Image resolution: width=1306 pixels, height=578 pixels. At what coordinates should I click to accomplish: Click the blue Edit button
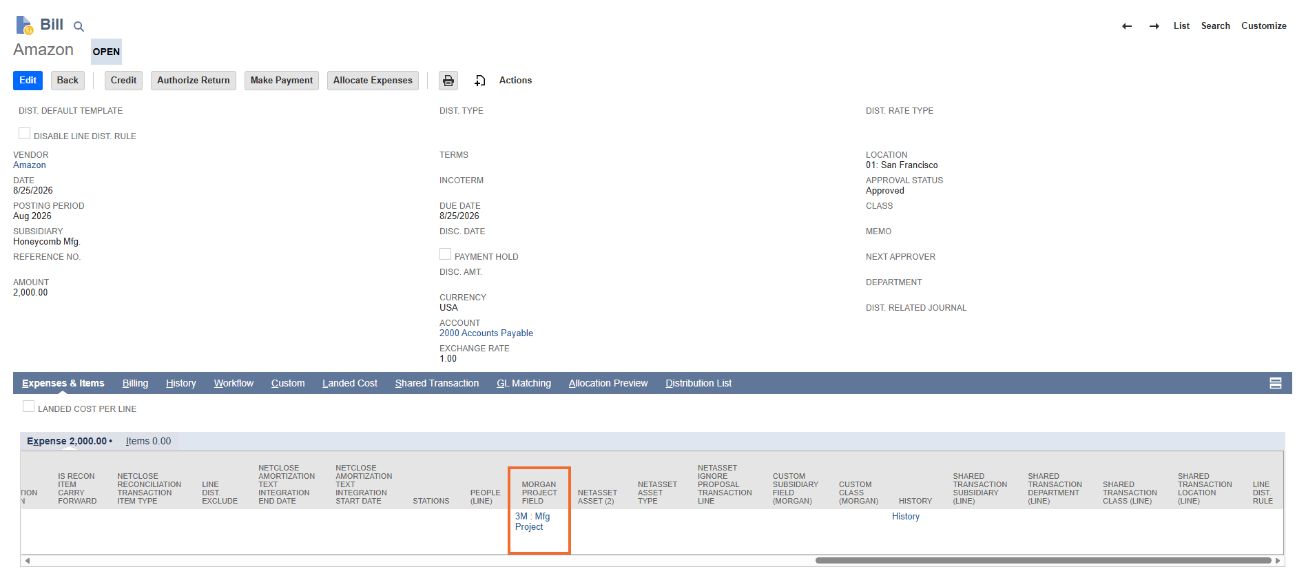pos(28,81)
